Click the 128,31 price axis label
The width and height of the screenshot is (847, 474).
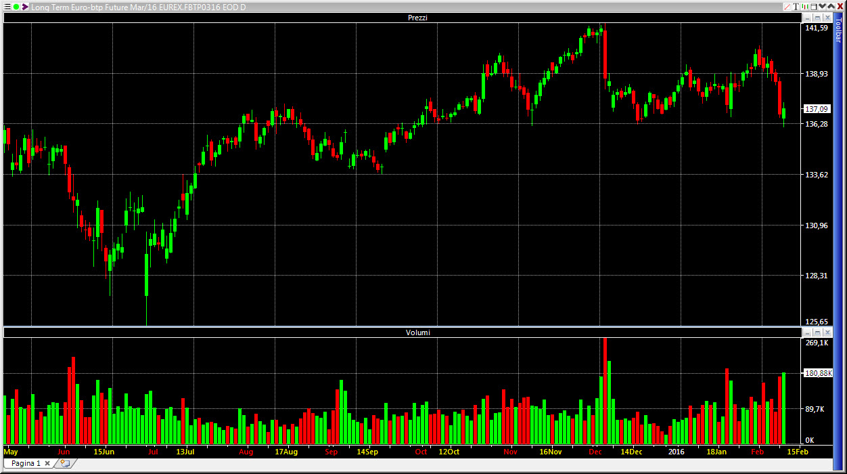(x=817, y=276)
